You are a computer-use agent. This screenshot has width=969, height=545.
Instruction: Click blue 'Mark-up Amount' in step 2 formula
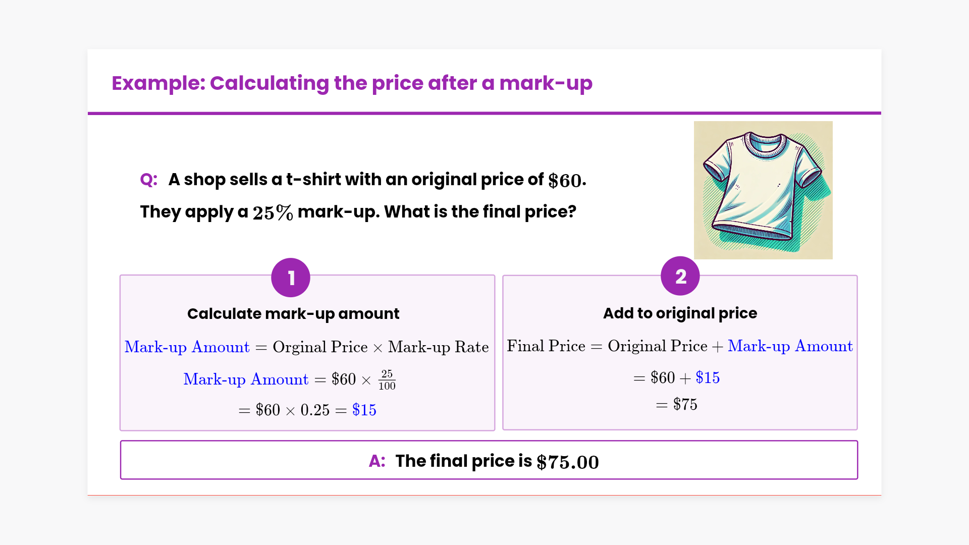(x=790, y=346)
